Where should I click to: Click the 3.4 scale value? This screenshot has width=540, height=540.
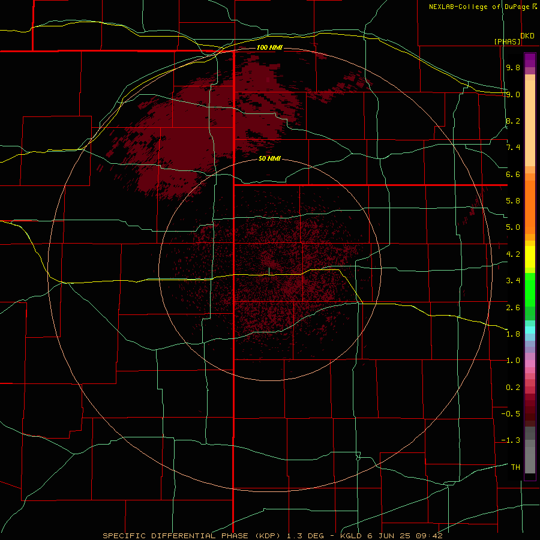[513, 281]
